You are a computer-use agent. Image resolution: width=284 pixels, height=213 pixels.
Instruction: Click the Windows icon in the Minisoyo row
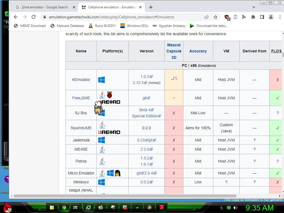click(x=102, y=182)
